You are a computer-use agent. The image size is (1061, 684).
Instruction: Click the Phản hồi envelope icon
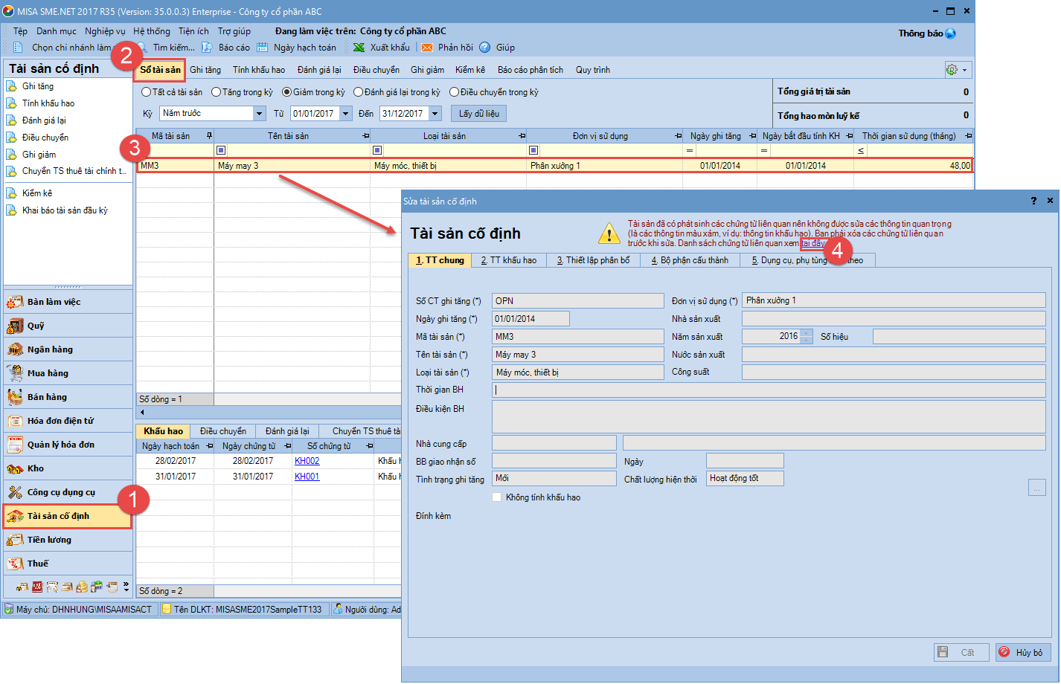(427, 48)
